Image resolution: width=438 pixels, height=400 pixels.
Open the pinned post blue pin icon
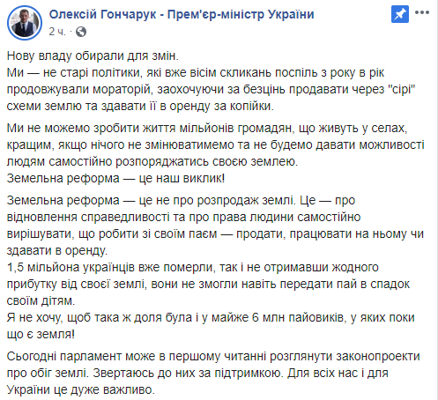pos(400,14)
